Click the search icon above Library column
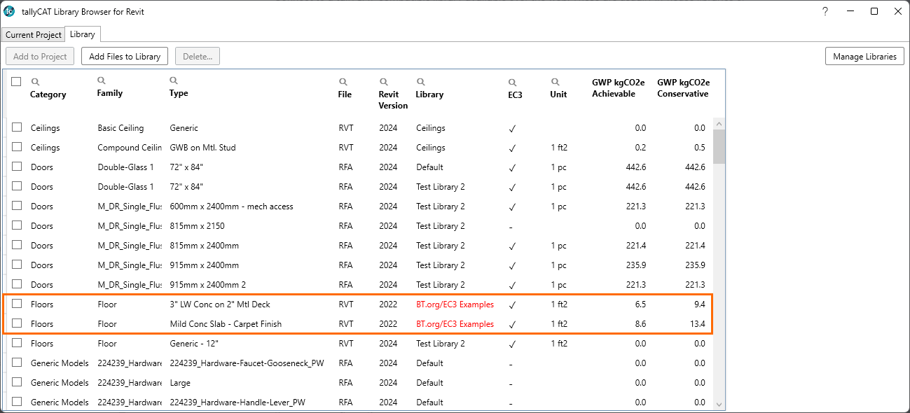Screen dimensions: 910x413 coord(420,82)
